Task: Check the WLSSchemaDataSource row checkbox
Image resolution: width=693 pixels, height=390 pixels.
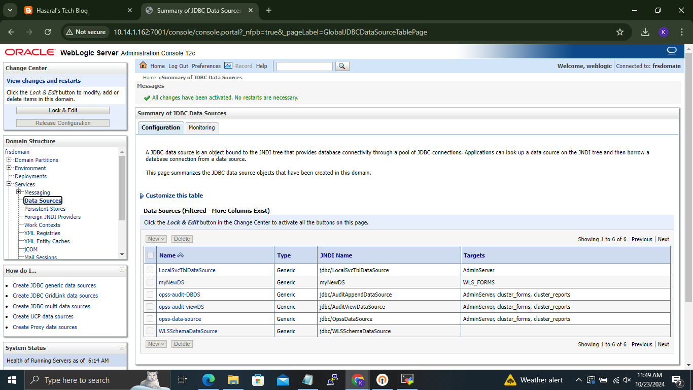Action: 150,331
